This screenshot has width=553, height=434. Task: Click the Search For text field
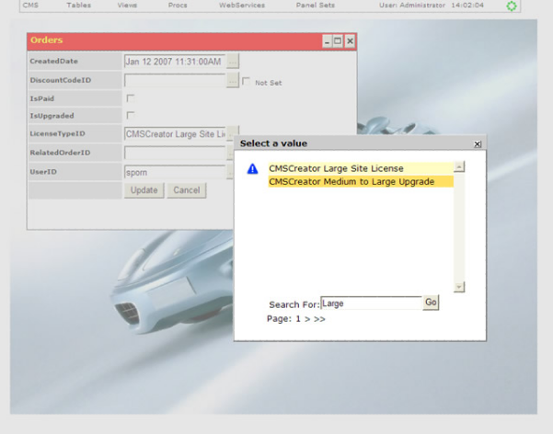[371, 303]
